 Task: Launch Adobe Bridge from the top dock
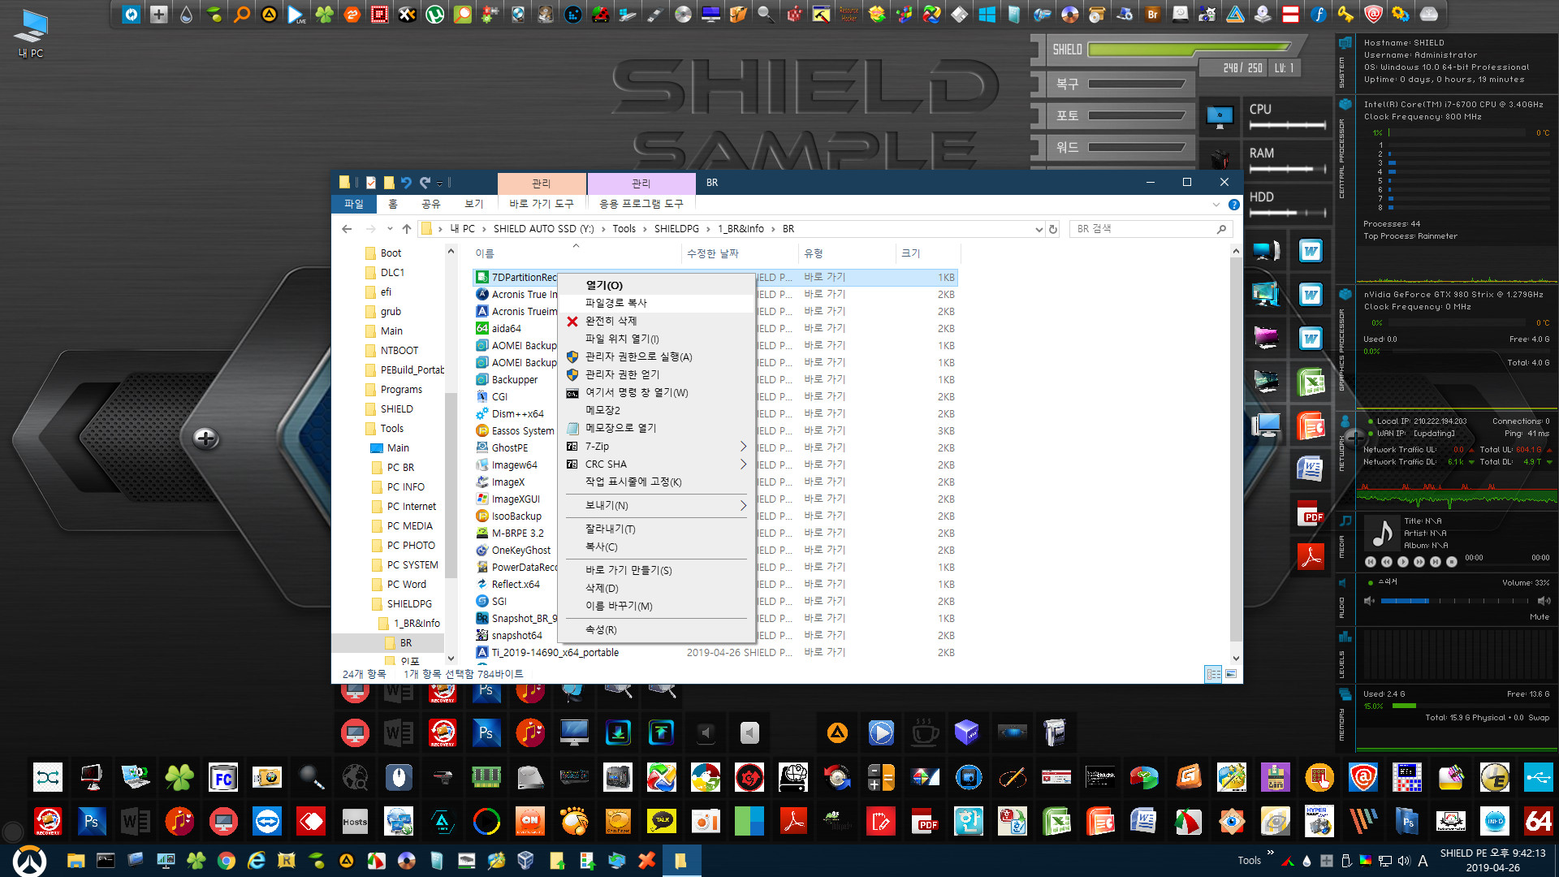1152,14
